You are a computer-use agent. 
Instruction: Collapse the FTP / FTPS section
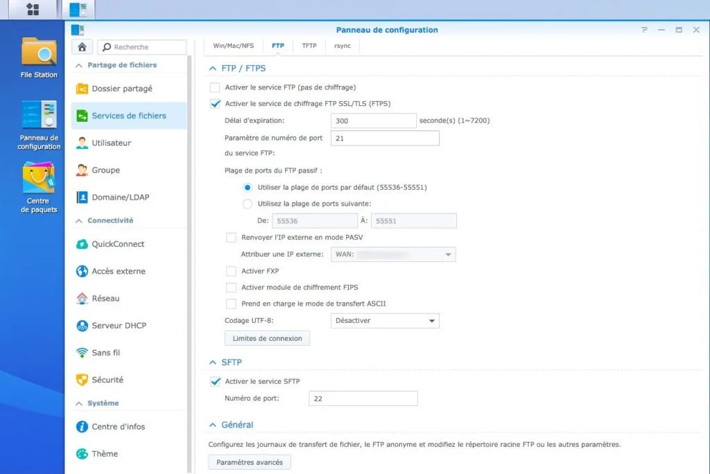(213, 69)
